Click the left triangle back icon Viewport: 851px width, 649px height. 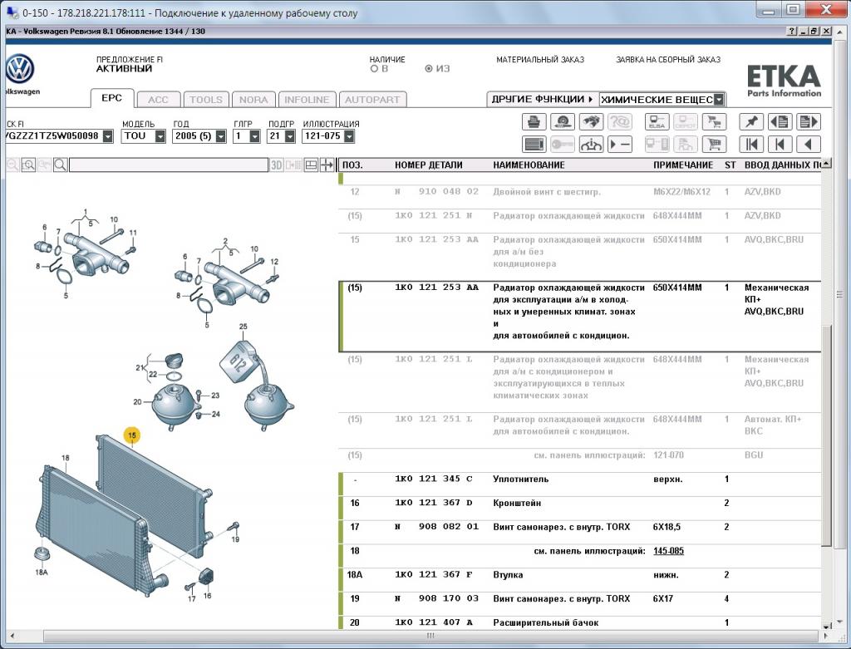coord(808,145)
